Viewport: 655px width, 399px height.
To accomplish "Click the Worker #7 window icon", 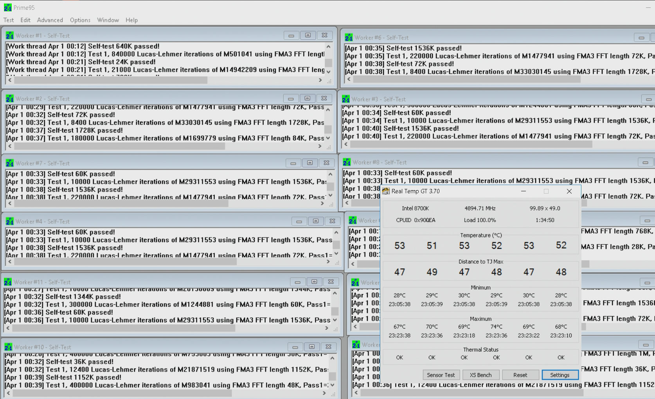I will point(10,163).
